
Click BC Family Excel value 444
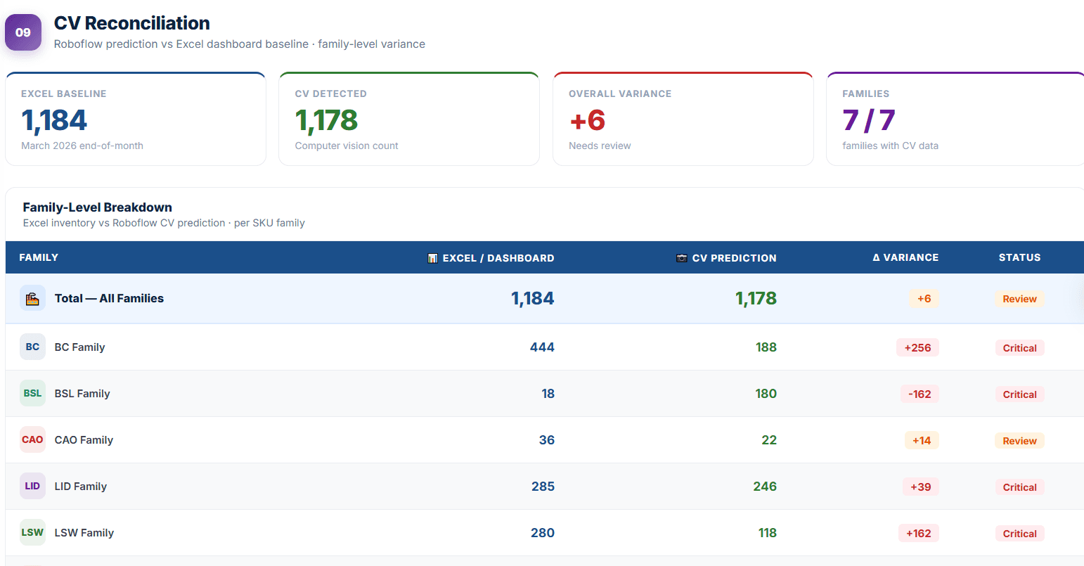coord(542,347)
